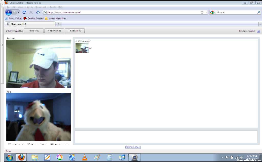Screen dimensions: 262x162
Task: Open the Bookmarks menu
Action: tap(41, 7)
